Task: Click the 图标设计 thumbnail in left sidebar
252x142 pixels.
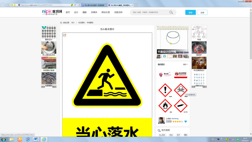Action: (x=49, y=33)
